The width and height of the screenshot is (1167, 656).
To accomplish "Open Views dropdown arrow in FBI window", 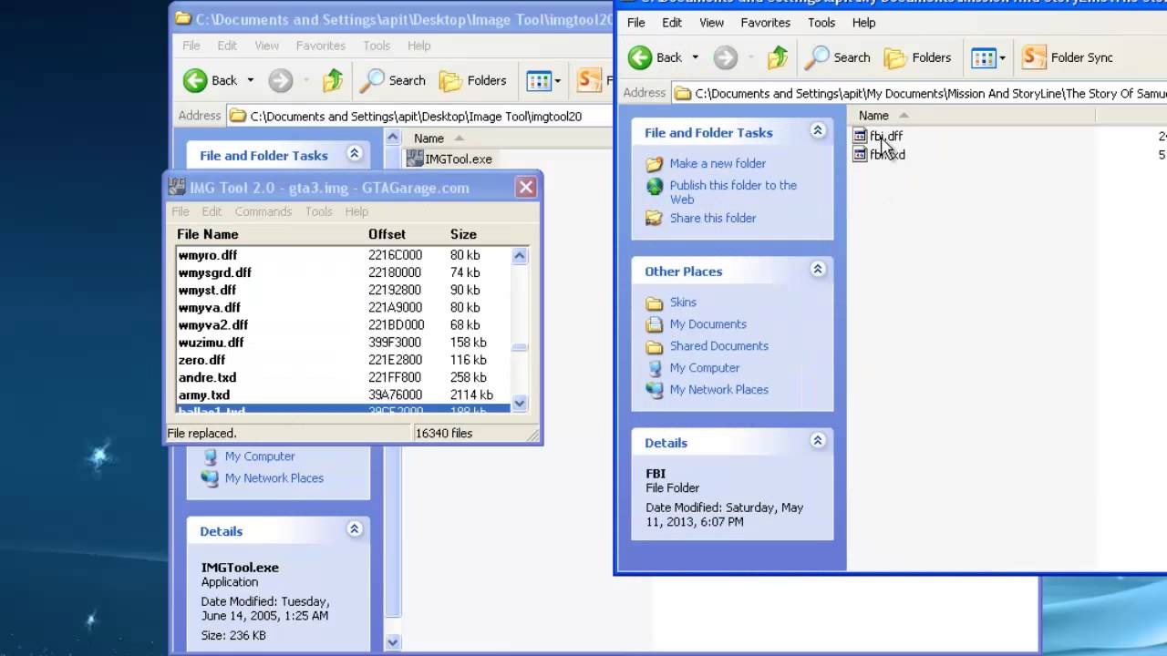I will tap(1002, 57).
